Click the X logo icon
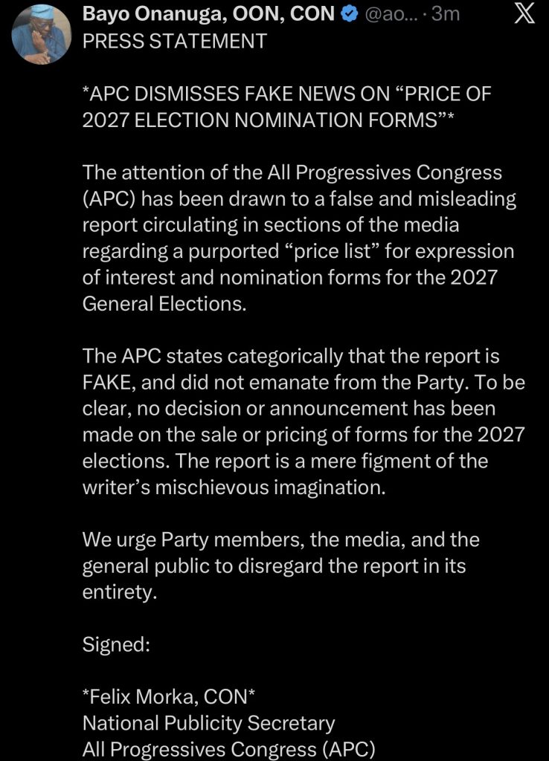Image resolution: width=549 pixels, height=761 pixels. click(524, 16)
